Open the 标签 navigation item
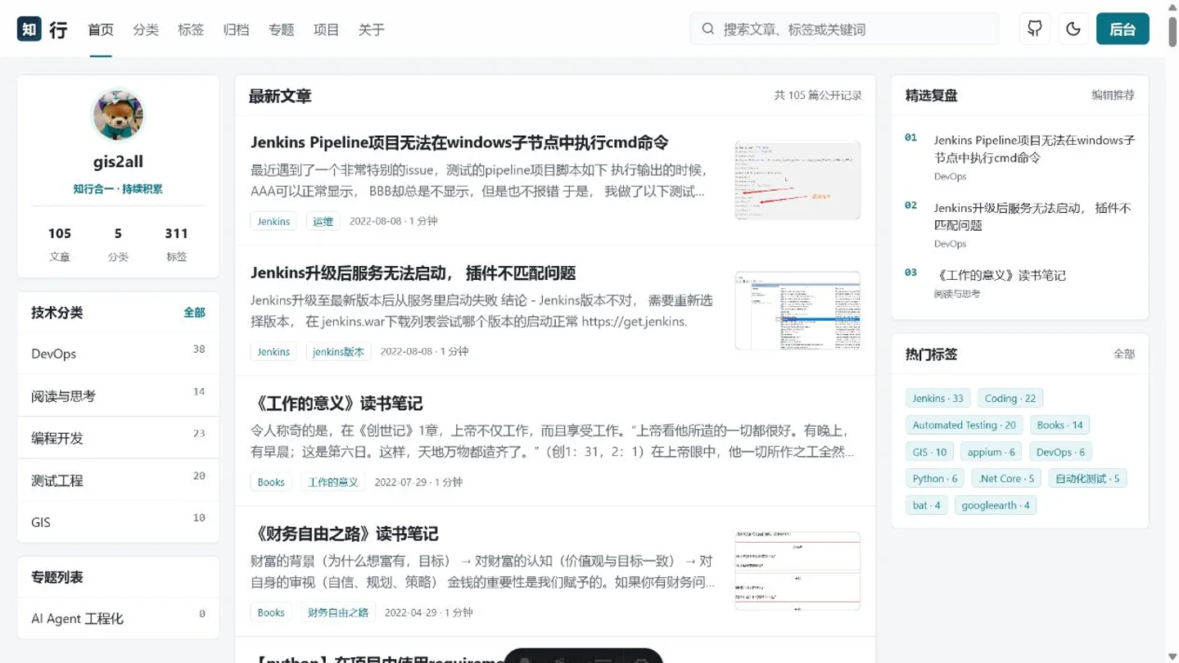The height and width of the screenshot is (663, 1179). pos(191,29)
